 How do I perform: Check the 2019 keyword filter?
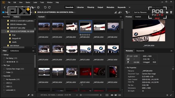[4, 83]
